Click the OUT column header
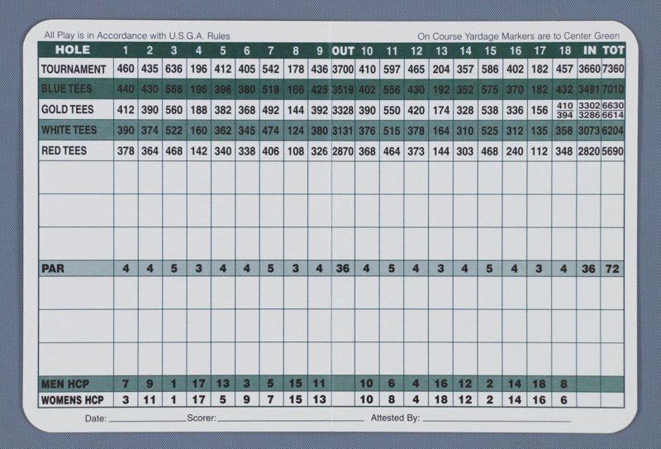 click(343, 51)
